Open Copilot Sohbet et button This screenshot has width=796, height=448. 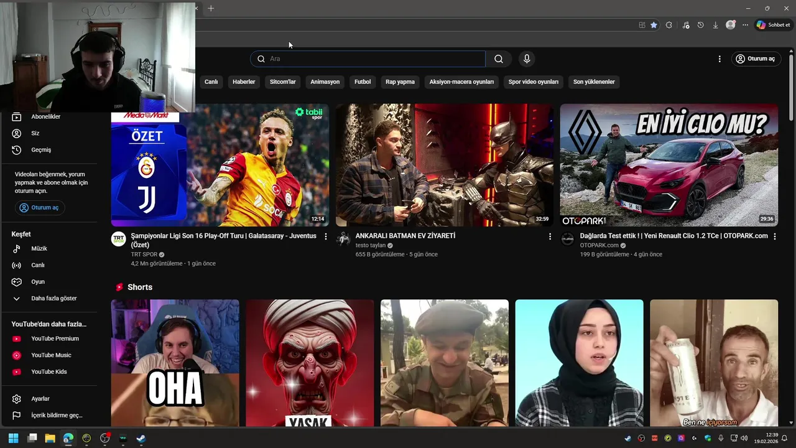click(x=773, y=25)
